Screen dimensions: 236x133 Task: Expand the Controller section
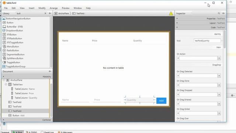[x=27, y=120]
